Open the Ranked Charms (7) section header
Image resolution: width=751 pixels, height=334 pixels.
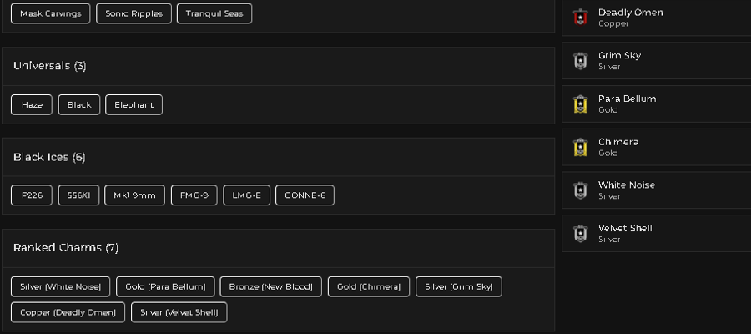coord(278,248)
